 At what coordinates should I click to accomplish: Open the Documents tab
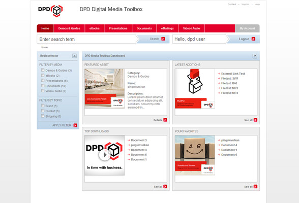tap(144, 28)
